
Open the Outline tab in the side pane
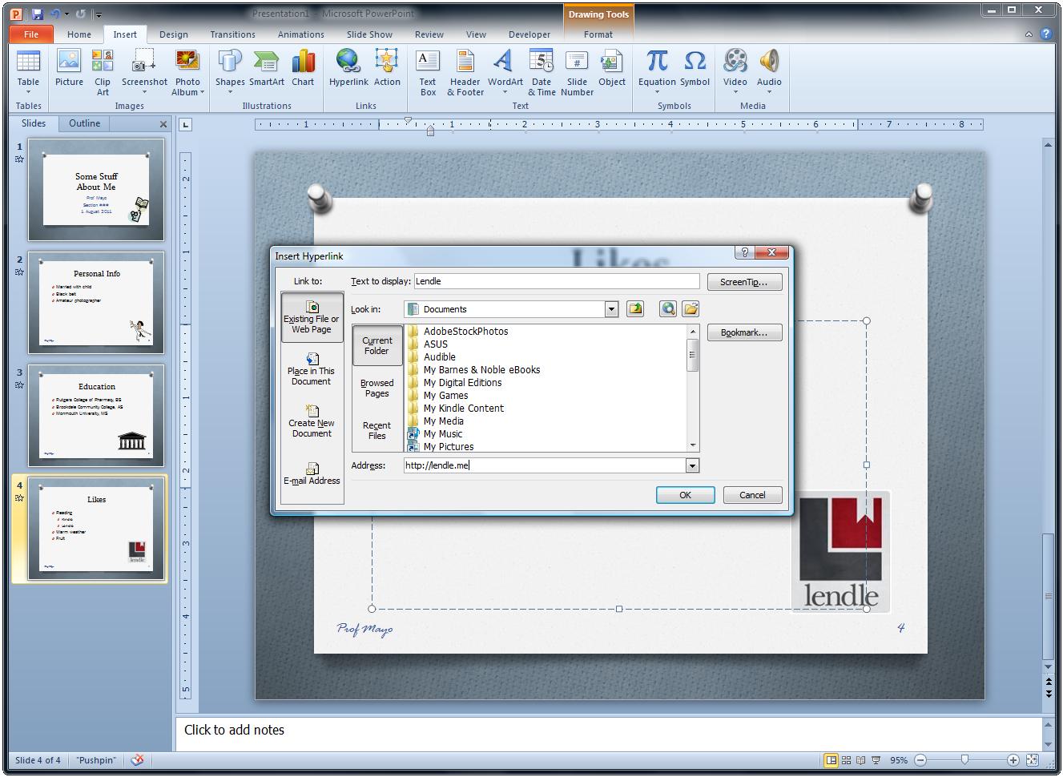tap(84, 123)
